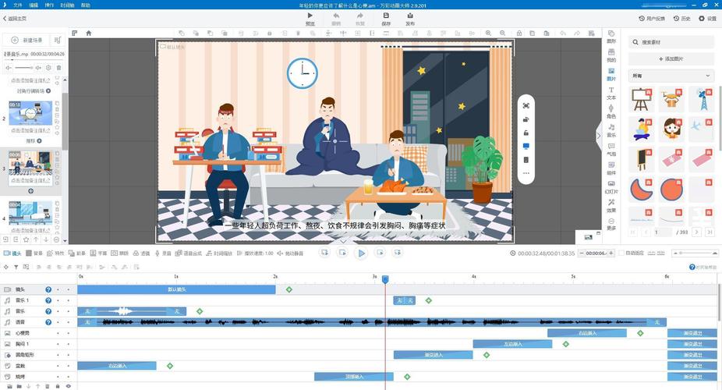Viewport: 722px width, 390px height.
Task: Open the 幻灯片 slideshow panel
Action: [611, 187]
